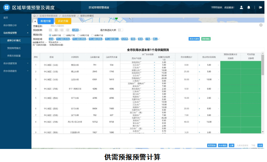The image size is (267, 162).
Task: Click minus icon for 钦寸水库 ecological water
Action: click(219, 109)
